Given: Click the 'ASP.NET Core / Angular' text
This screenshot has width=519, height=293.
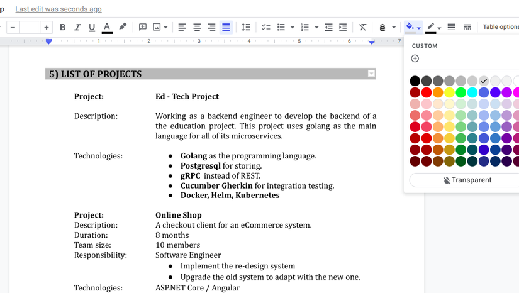Looking at the screenshot, I should (198, 288).
